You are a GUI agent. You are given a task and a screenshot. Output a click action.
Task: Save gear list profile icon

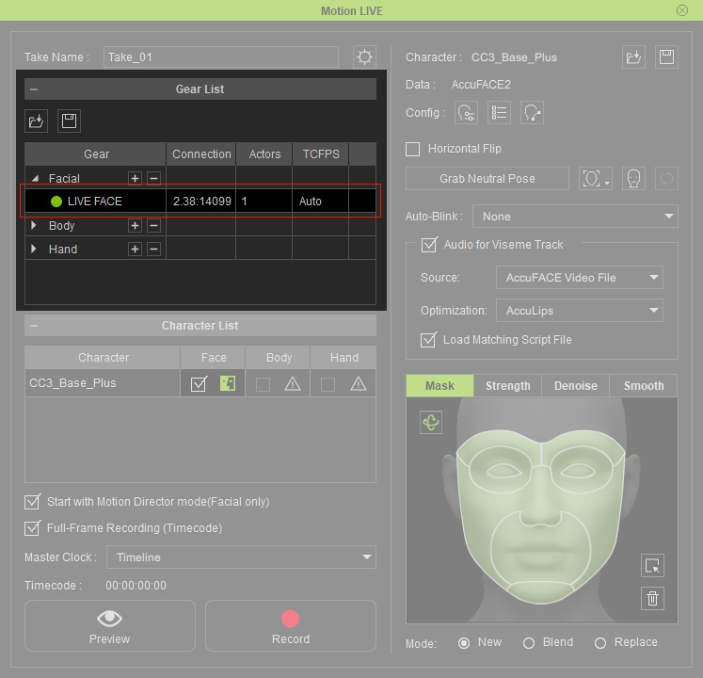69,121
